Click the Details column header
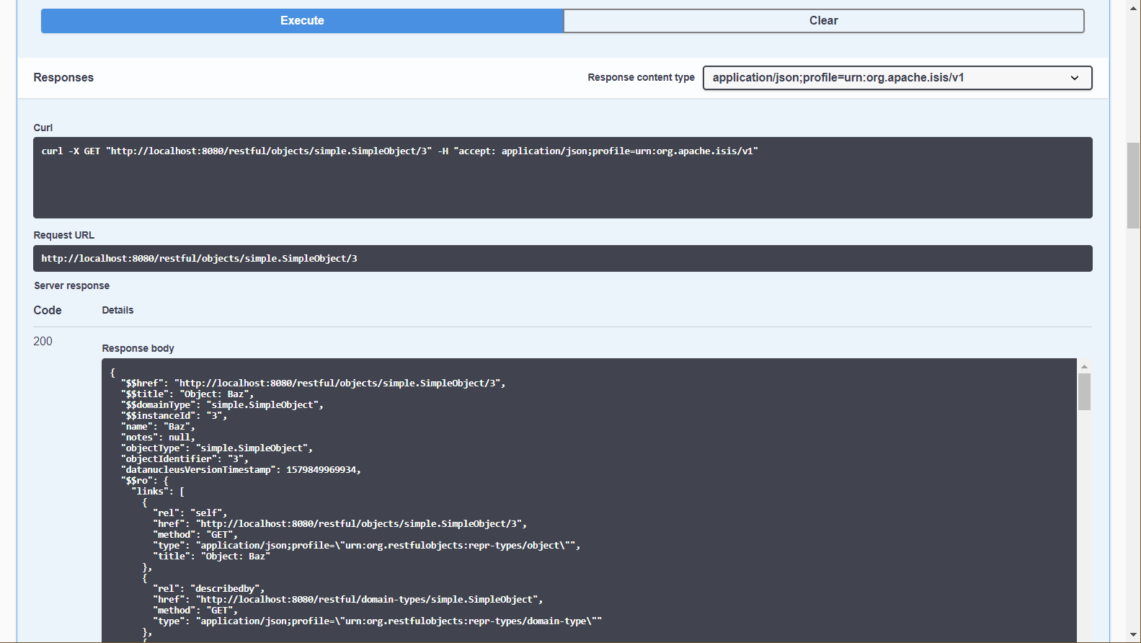This screenshot has height=643, width=1141. (117, 311)
